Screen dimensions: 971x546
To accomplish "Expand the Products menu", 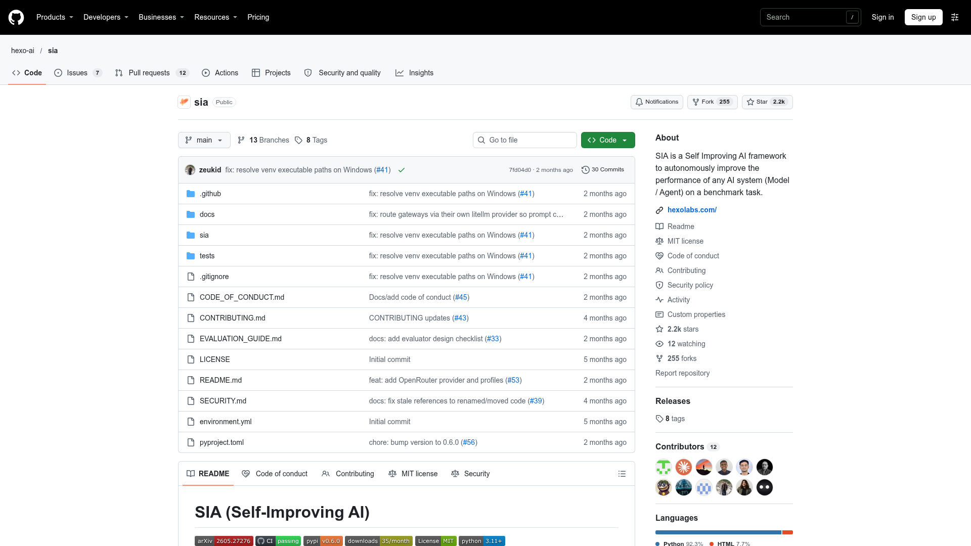I will 55,17.
